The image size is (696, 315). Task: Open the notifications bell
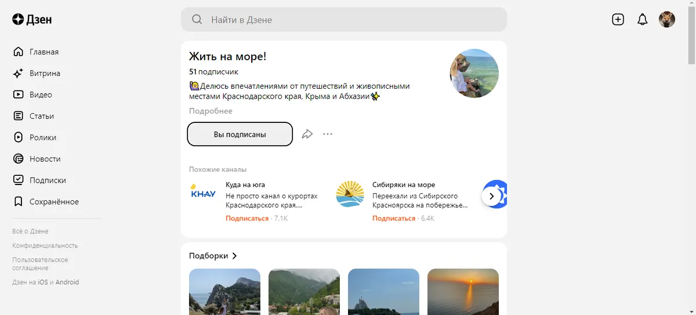coord(642,20)
